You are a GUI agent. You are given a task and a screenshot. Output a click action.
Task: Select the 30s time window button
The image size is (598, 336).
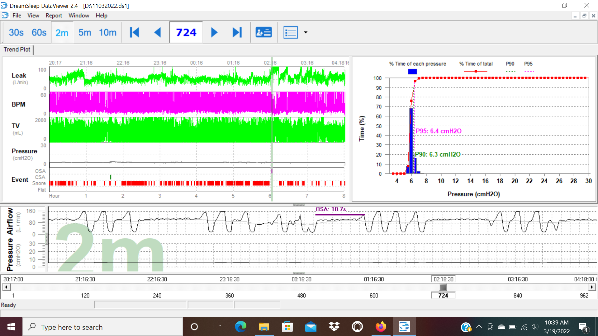16,32
